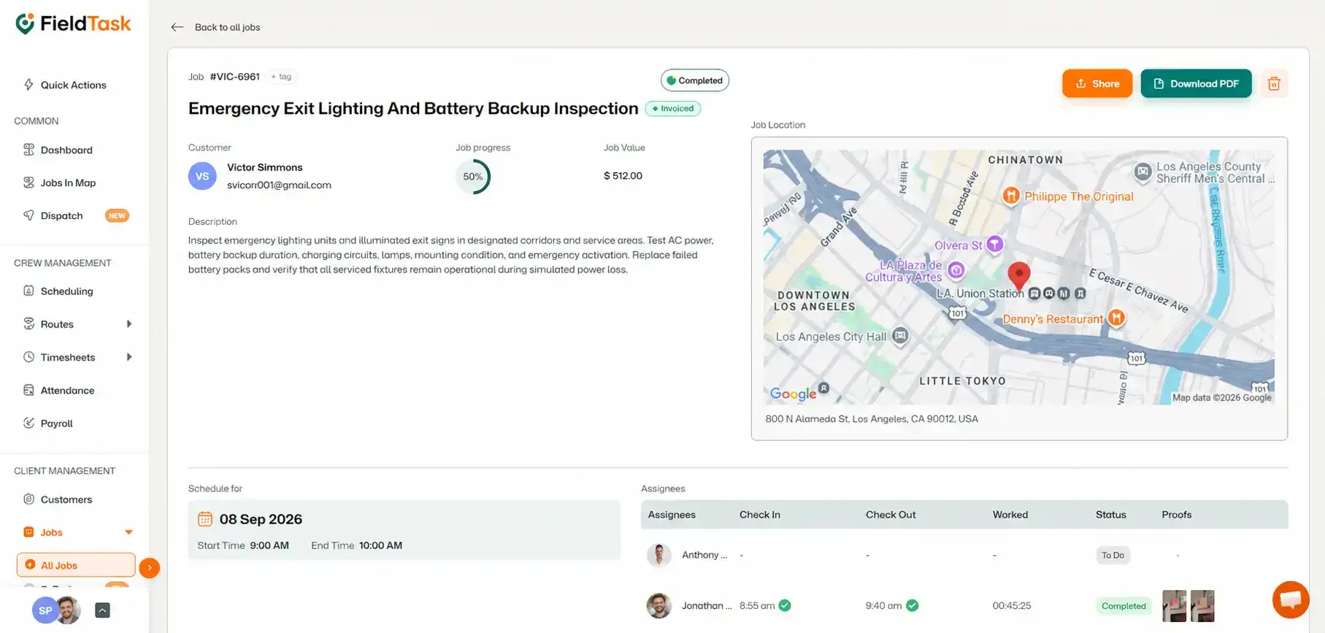The height and width of the screenshot is (633, 1325).
Task: Click the Attendance sidebar icon
Action: click(x=28, y=390)
